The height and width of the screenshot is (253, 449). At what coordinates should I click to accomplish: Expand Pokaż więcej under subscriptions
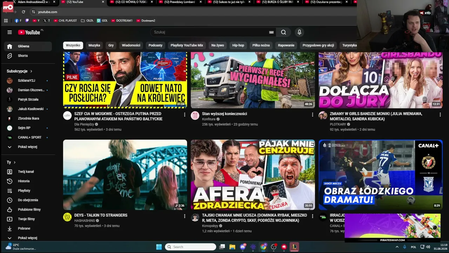click(x=28, y=147)
